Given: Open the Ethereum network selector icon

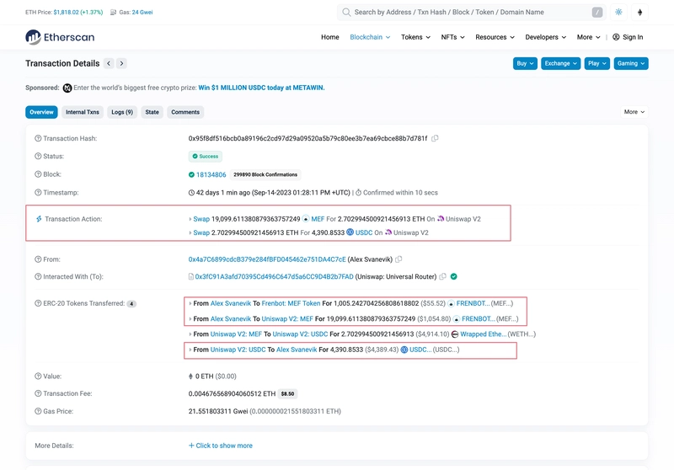Looking at the screenshot, I should [x=639, y=12].
